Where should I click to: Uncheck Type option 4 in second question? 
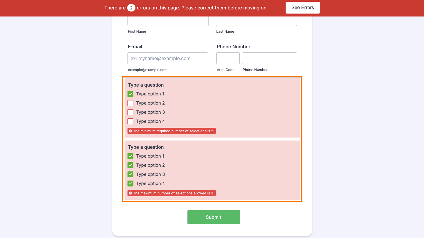point(130,183)
